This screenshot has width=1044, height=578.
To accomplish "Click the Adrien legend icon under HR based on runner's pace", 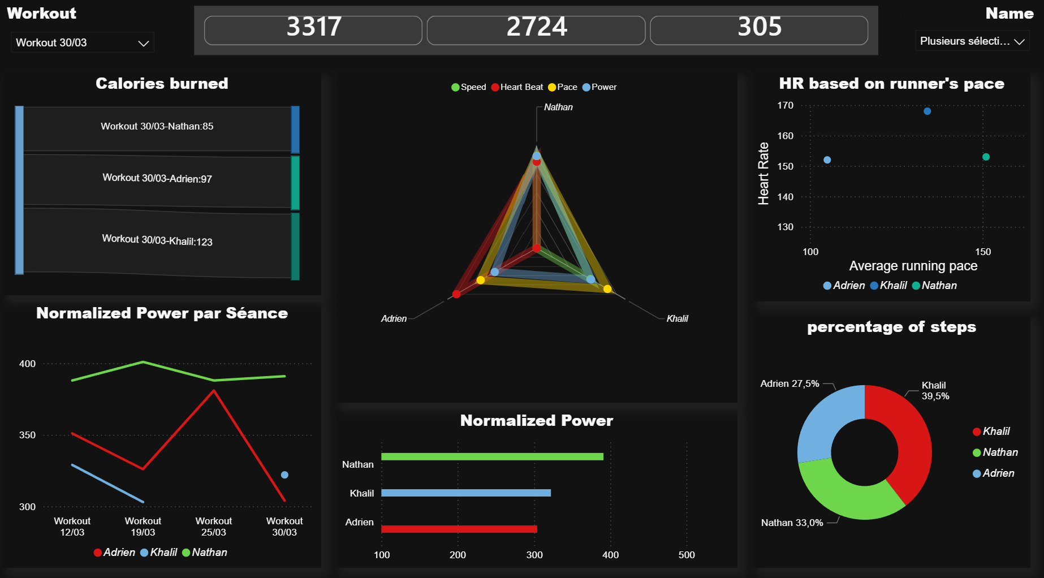I will (827, 286).
